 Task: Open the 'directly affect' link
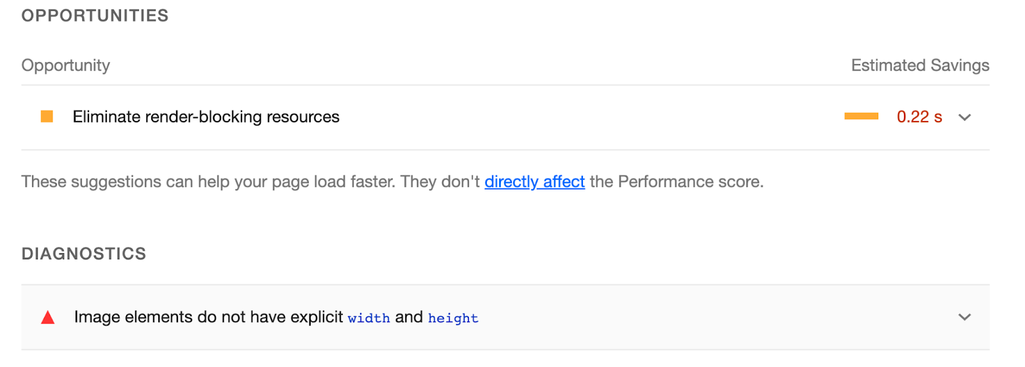click(x=534, y=182)
